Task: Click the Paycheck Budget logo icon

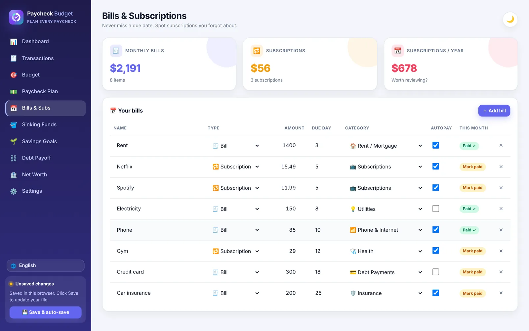Action: pyautogui.click(x=16, y=17)
